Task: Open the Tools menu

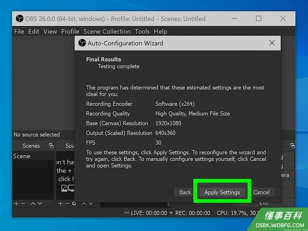Action: 142,31
